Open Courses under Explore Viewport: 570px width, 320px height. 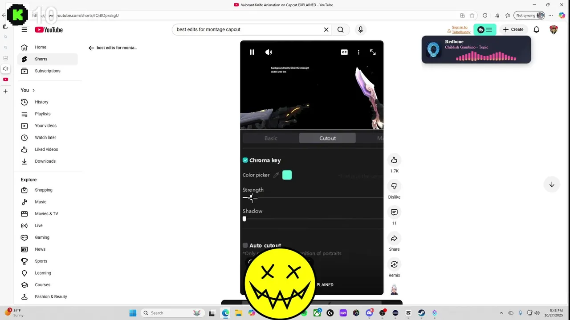[x=48, y=285]
